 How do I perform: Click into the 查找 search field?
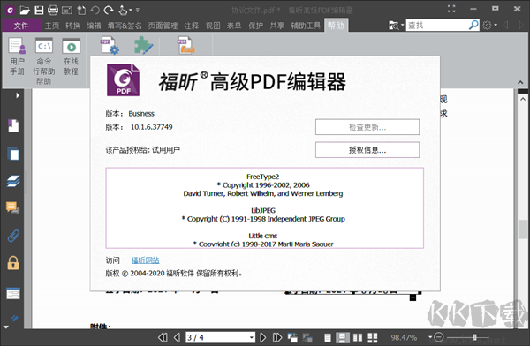(x=436, y=25)
